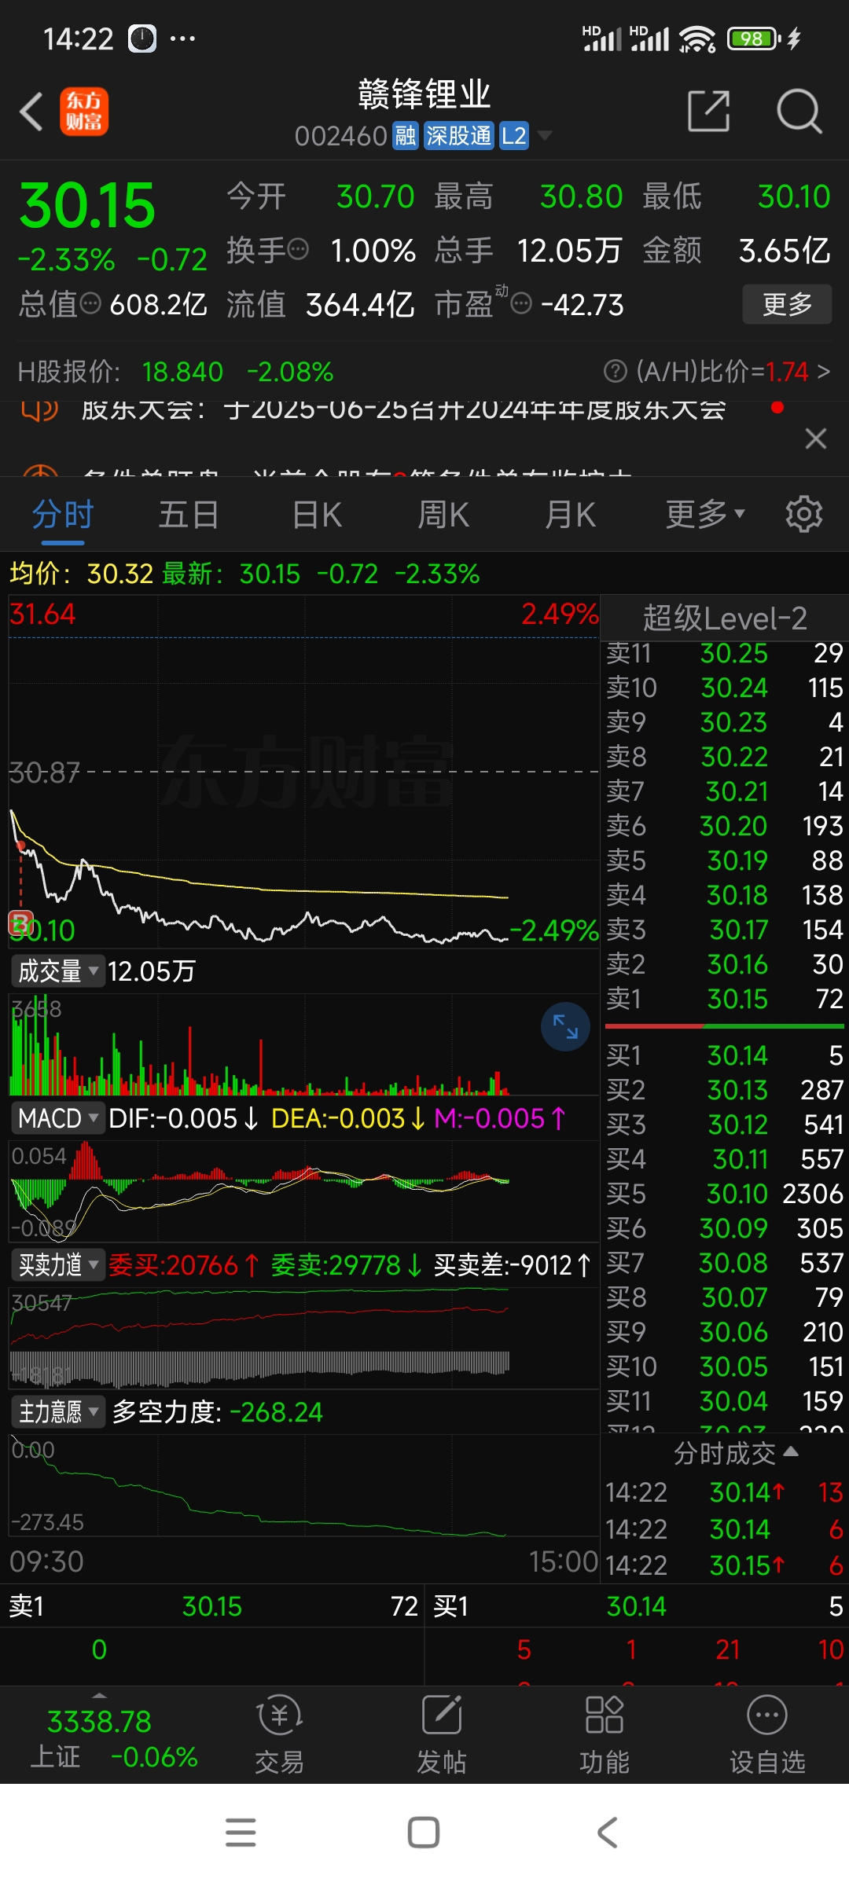Select the 分时 tab

point(63,515)
